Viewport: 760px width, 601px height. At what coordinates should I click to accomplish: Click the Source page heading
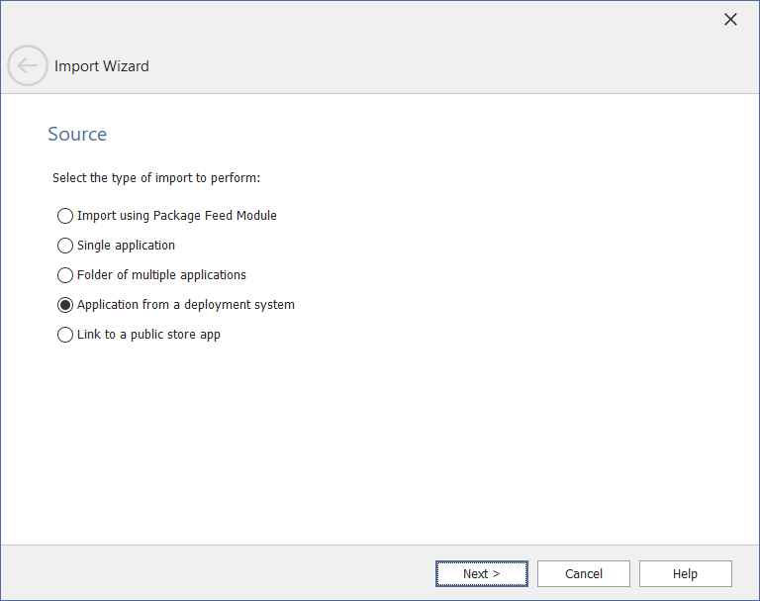(77, 135)
